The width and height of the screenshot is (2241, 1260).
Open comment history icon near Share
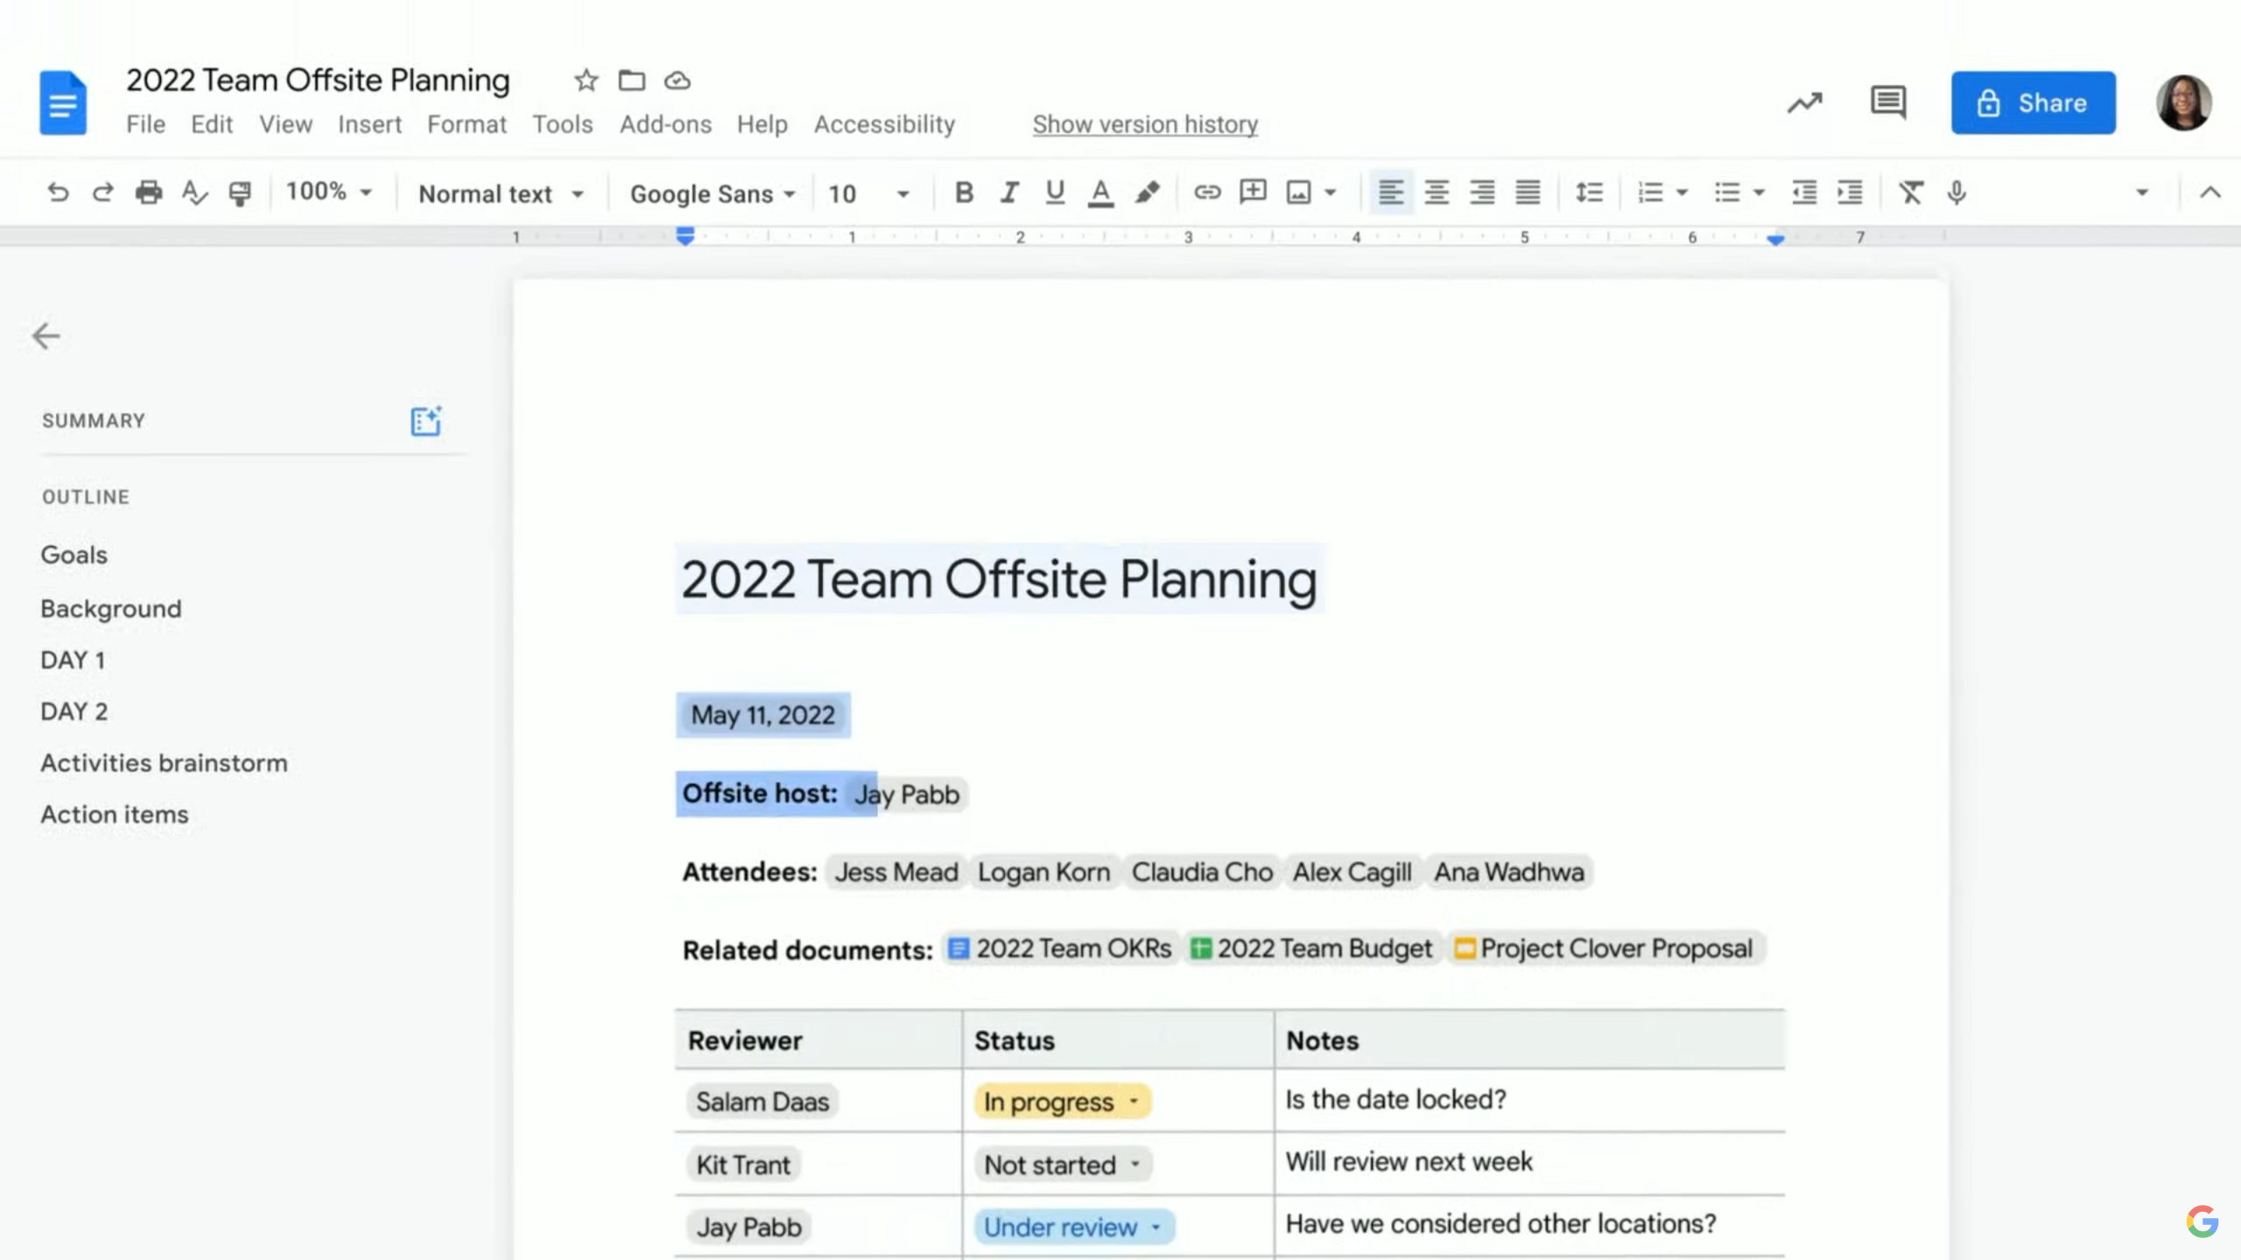(x=1888, y=103)
